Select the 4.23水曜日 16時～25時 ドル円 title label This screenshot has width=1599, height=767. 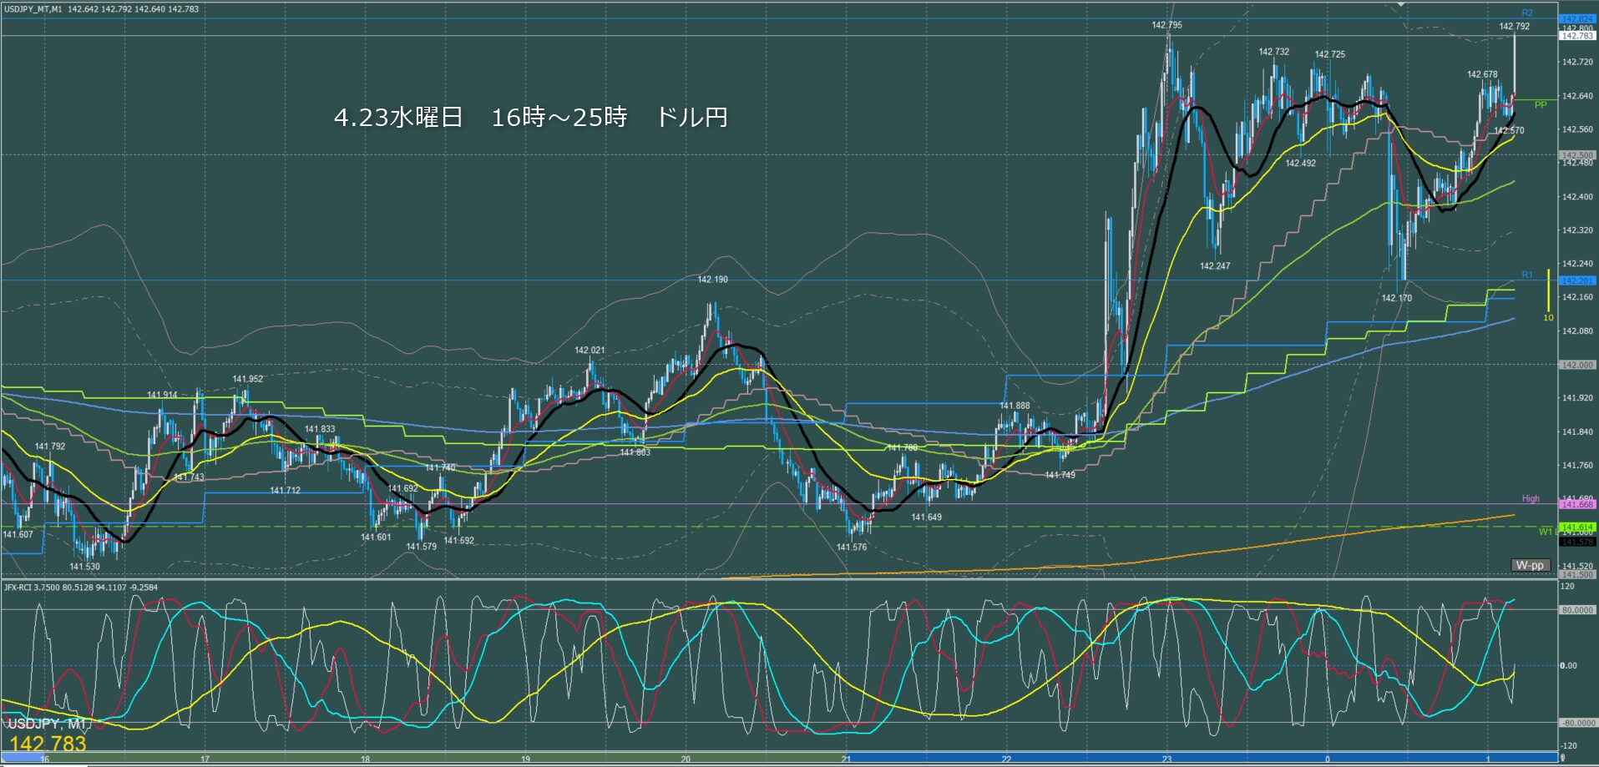tap(531, 117)
